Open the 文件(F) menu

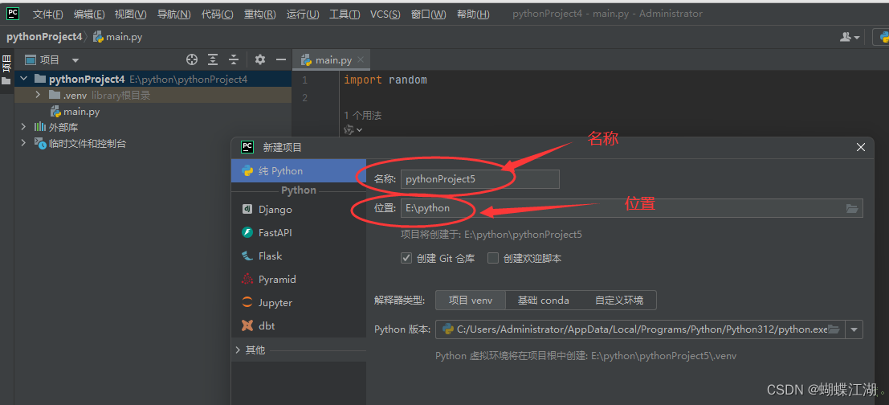[x=47, y=14]
